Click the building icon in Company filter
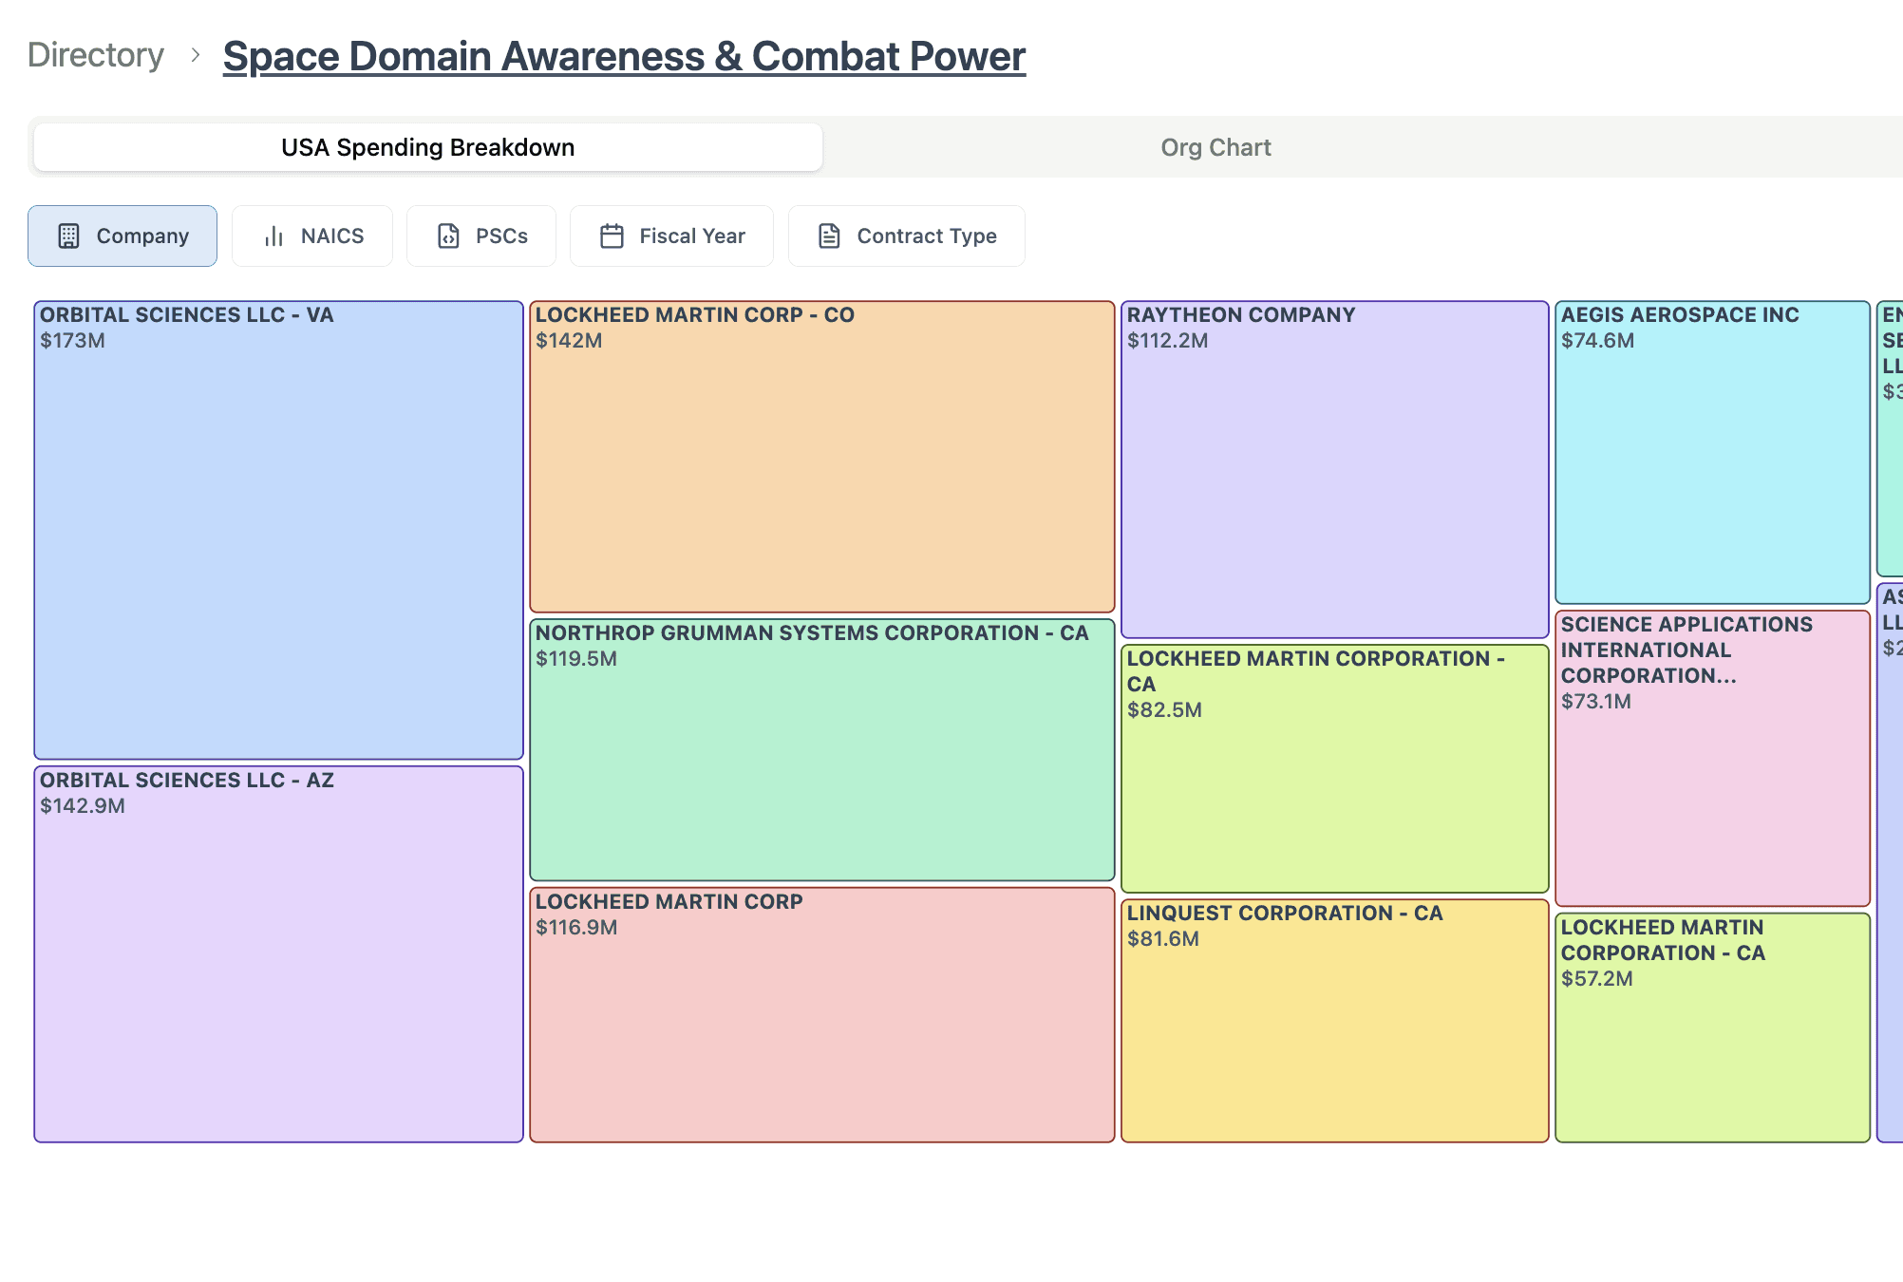 click(68, 236)
